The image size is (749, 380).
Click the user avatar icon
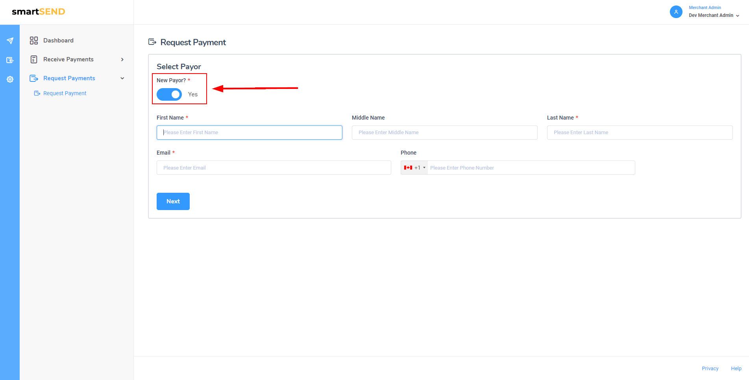pos(676,12)
